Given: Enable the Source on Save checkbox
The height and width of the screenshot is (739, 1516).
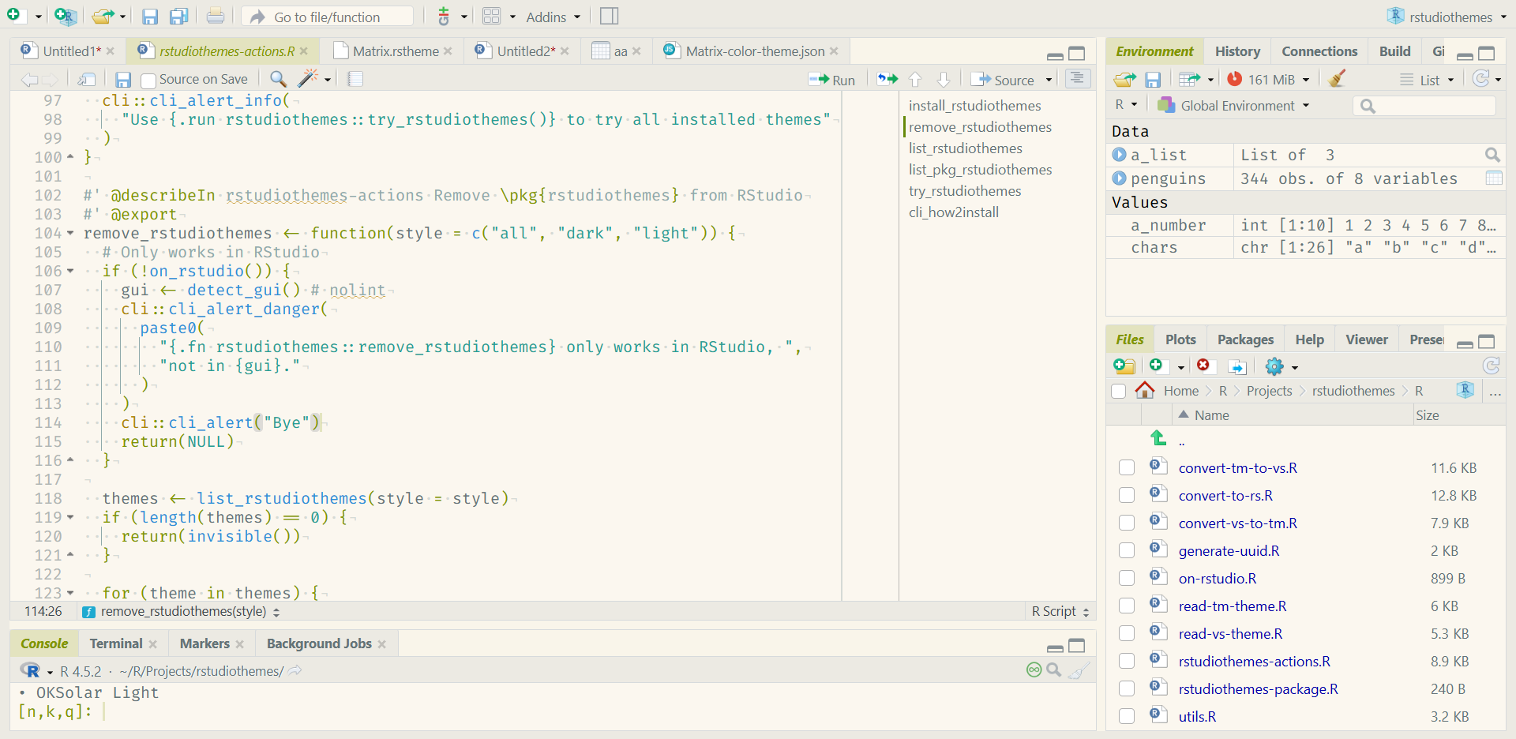Looking at the screenshot, I should (x=148, y=80).
